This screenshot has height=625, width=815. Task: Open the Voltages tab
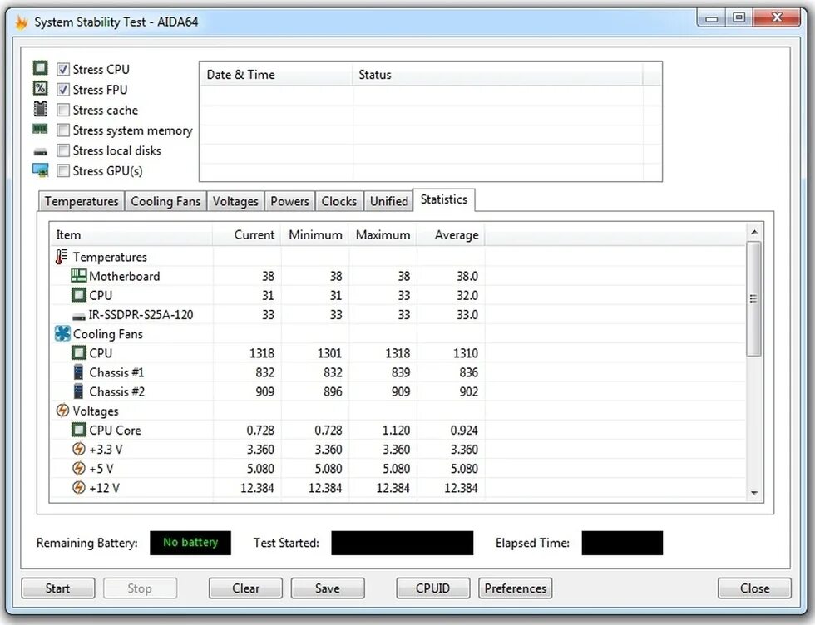[x=235, y=201]
